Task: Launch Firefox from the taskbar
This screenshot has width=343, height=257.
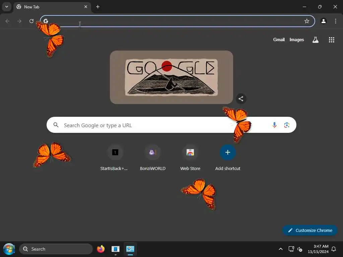Action: point(100,249)
